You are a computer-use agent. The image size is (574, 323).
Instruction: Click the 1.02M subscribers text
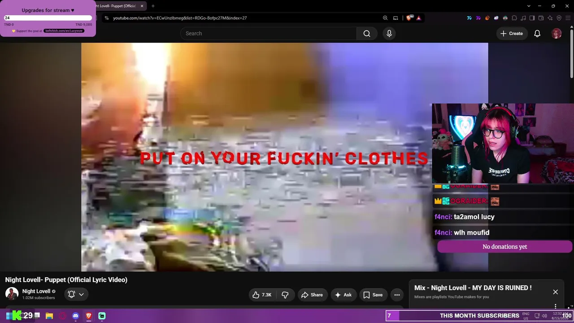coord(39,298)
